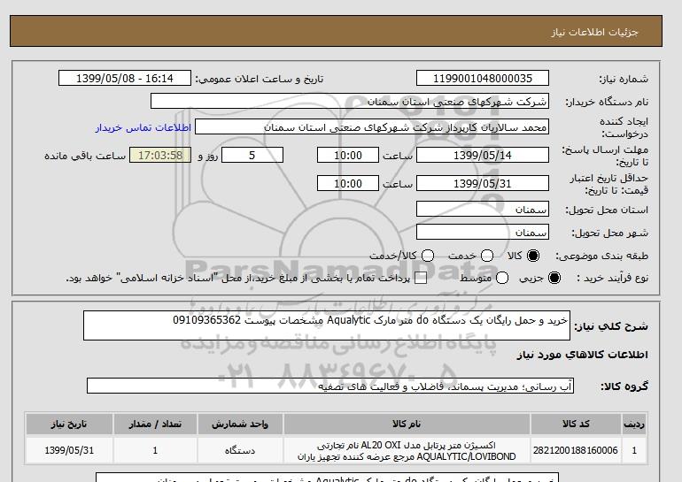Click the need date cell 1399/05/31 in table

(69, 450)
